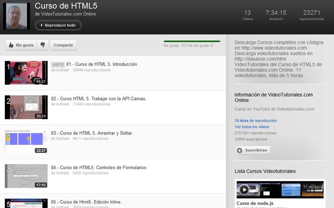Click the Reproducir todo button
Screen dimensions: 334x208
pos(58,25)
